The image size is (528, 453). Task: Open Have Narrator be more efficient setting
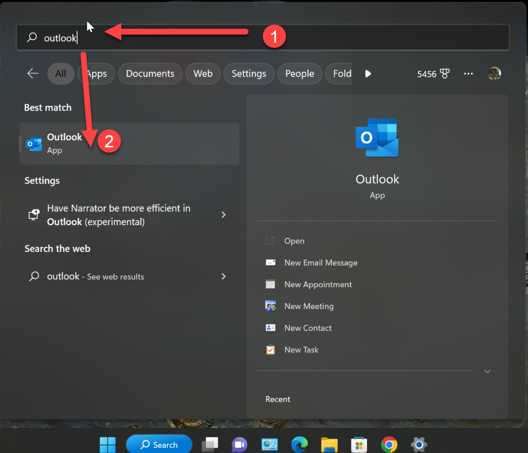(129, 215)
